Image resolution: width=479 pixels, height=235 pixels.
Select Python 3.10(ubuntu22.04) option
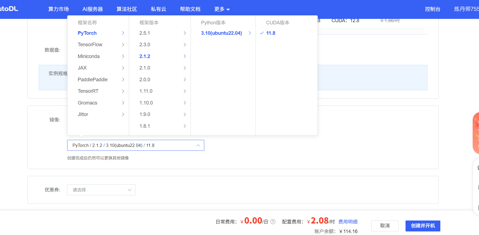(x=222, y=33)
